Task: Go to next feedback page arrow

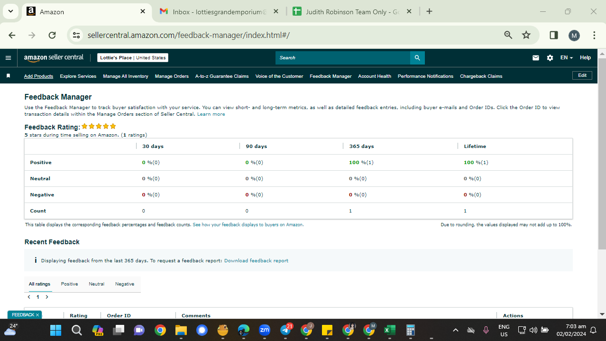Action: click(x=47, y=297)
